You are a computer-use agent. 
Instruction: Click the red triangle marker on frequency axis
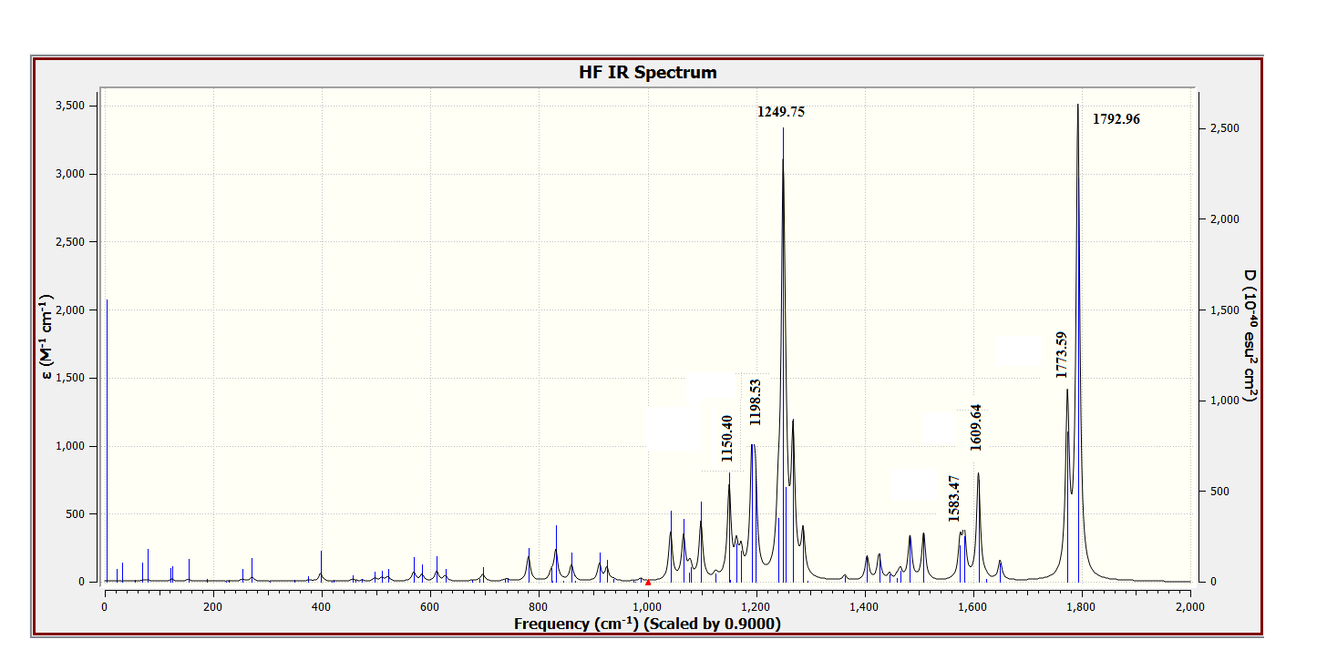[648, 582]
